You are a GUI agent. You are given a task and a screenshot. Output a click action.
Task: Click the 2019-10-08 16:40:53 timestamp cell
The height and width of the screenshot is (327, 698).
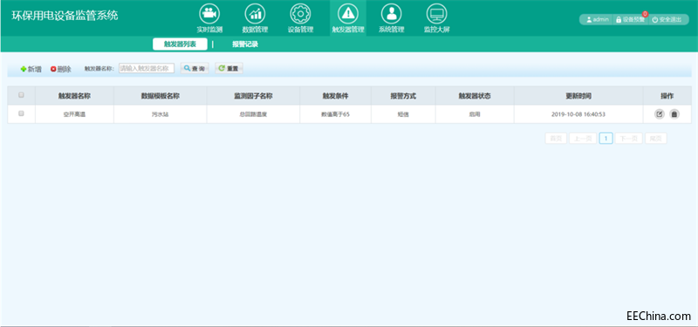tap(578, 114)
